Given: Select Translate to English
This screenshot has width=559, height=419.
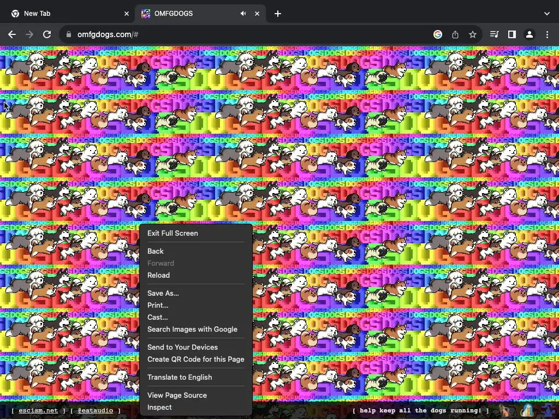Looking at the screenshot, I should (196, 378).
